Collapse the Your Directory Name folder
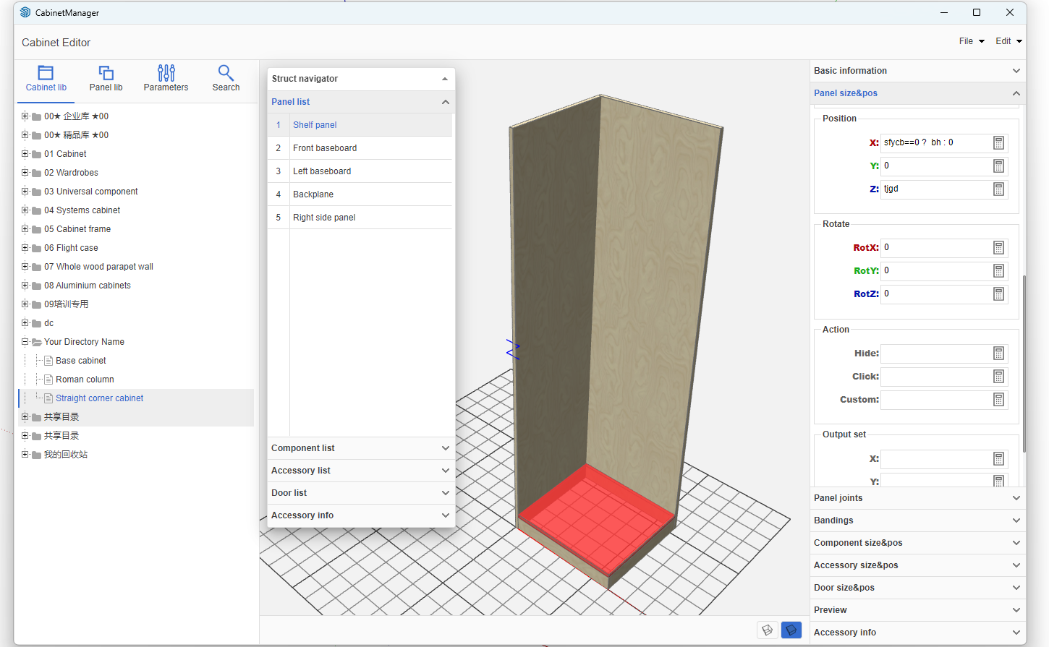Viewport: 1049px width, 647px height. 25,342
